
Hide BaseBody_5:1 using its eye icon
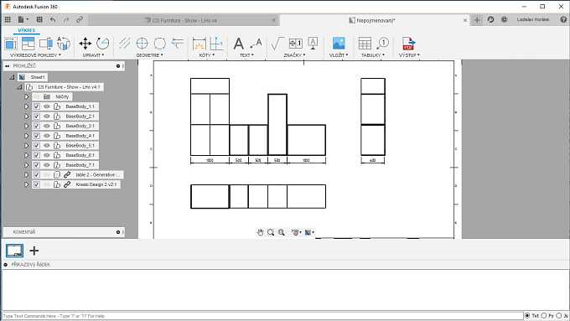point(47,145)
